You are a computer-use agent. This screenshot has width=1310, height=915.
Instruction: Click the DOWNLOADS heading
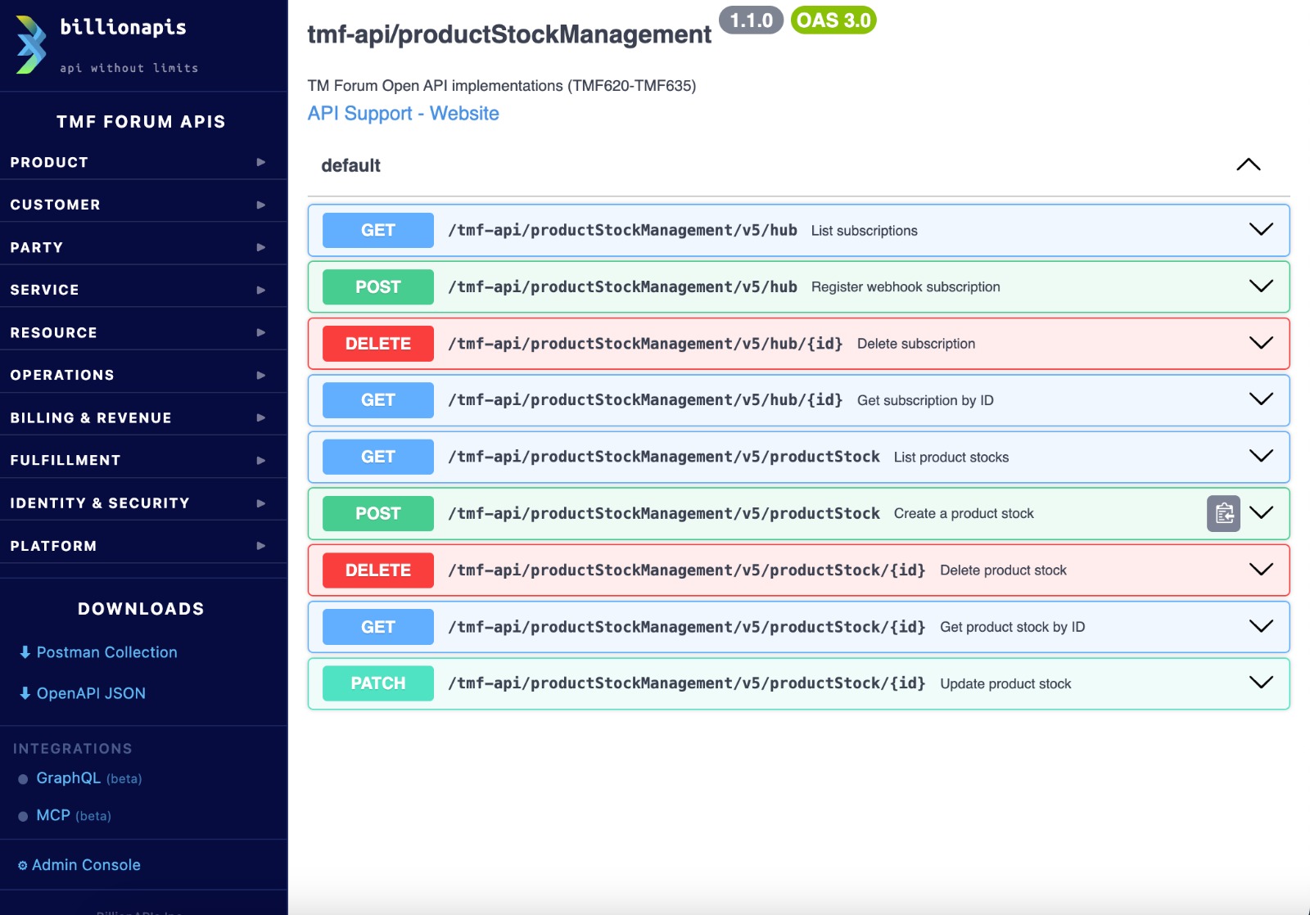point(141,609)
